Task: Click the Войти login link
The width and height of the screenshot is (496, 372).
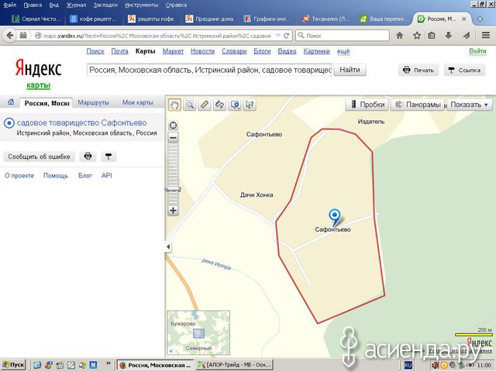Action: tap(477, 51)
